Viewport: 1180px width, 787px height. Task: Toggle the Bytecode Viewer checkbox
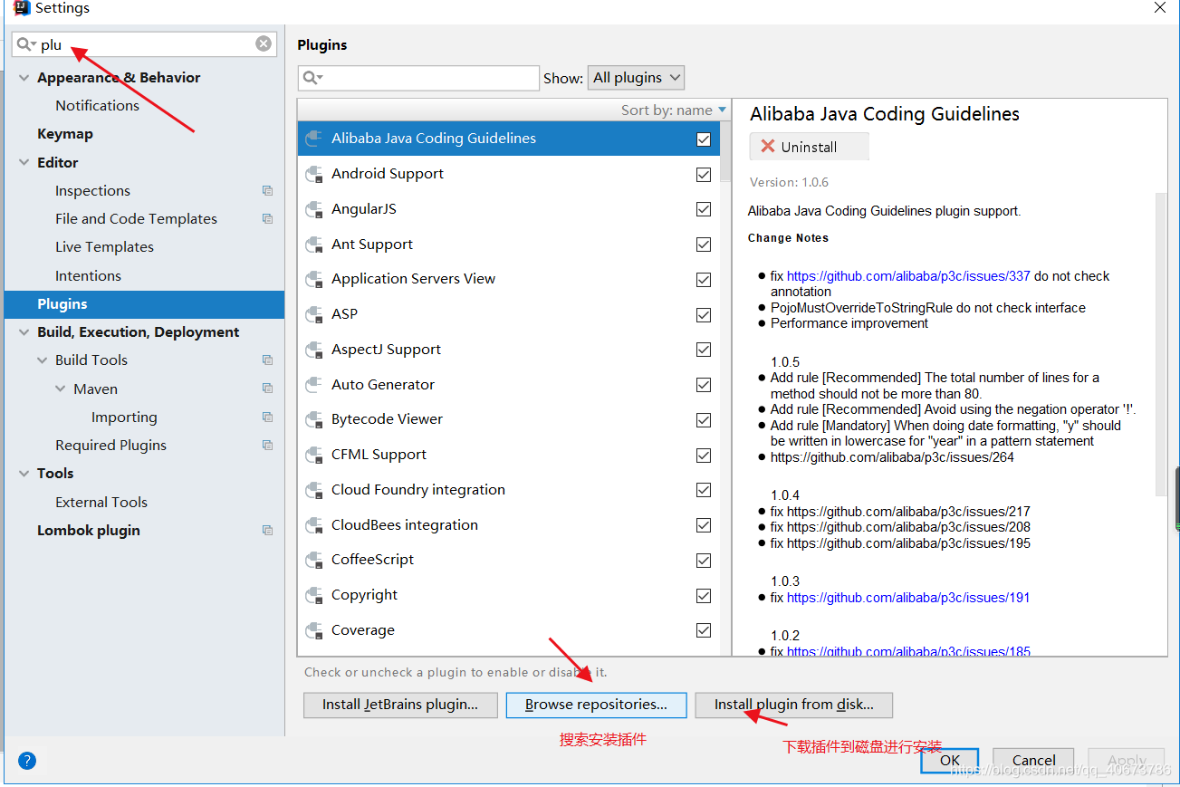click(x=704, y=420)
